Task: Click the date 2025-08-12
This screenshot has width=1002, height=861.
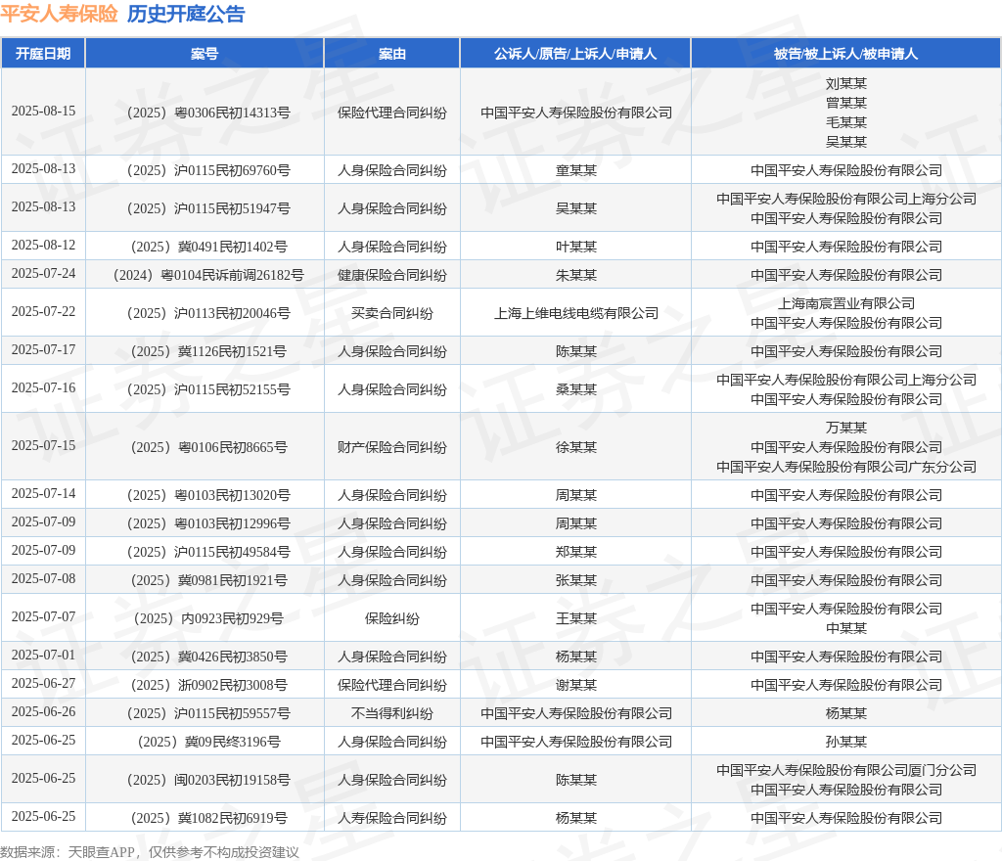Action: click(43, 246)
